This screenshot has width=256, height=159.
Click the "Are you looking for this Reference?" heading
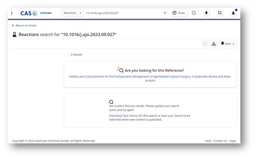[x=154, y=71]
